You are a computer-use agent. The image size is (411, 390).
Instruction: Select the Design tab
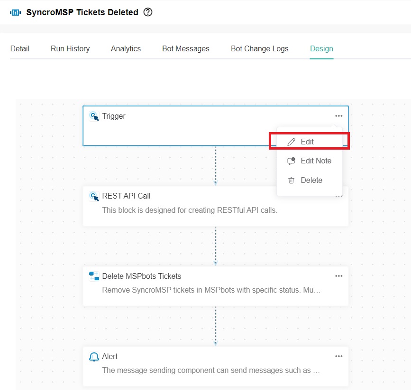pyautogui.click(x=321, y=48)
